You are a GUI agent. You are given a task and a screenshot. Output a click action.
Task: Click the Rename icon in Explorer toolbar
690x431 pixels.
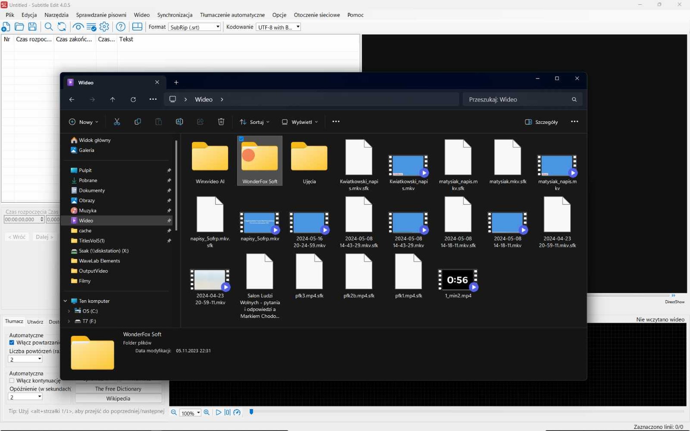click(x=179, y=122)
